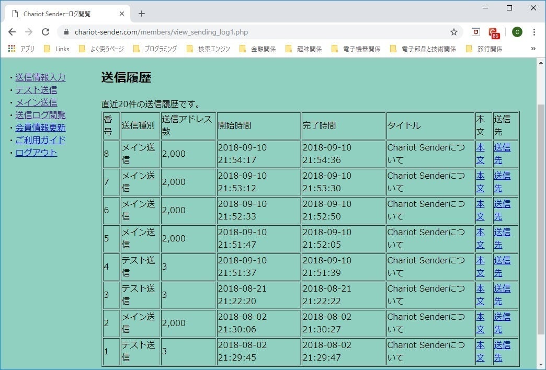Click the page vertical scrollbar thumb
This screenshot has height=370, width=546.
pyautogui.click(x=541, y=219)
